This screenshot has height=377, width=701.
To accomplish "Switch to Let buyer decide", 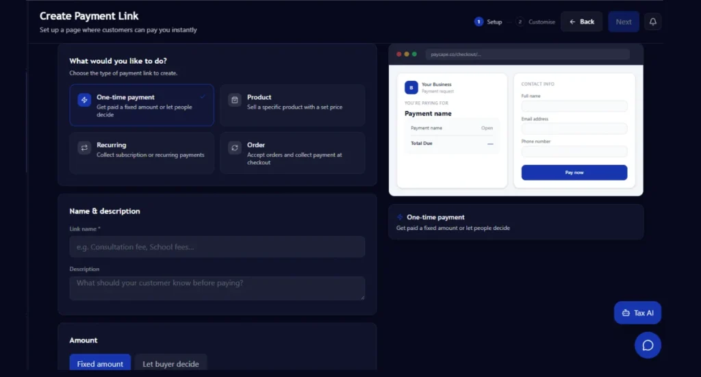I will (x=170, y=363).
